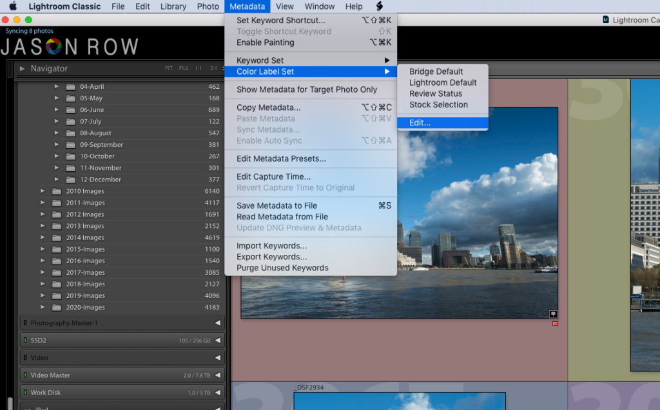Click the 2011-Images folder count 4117
Viewport: 660px width, 410px height.
tap(212, 203)
